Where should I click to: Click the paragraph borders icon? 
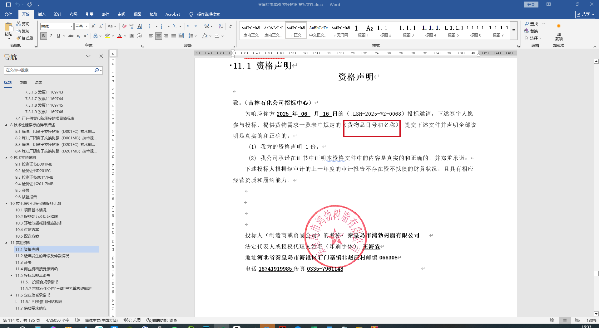point(217,36)
